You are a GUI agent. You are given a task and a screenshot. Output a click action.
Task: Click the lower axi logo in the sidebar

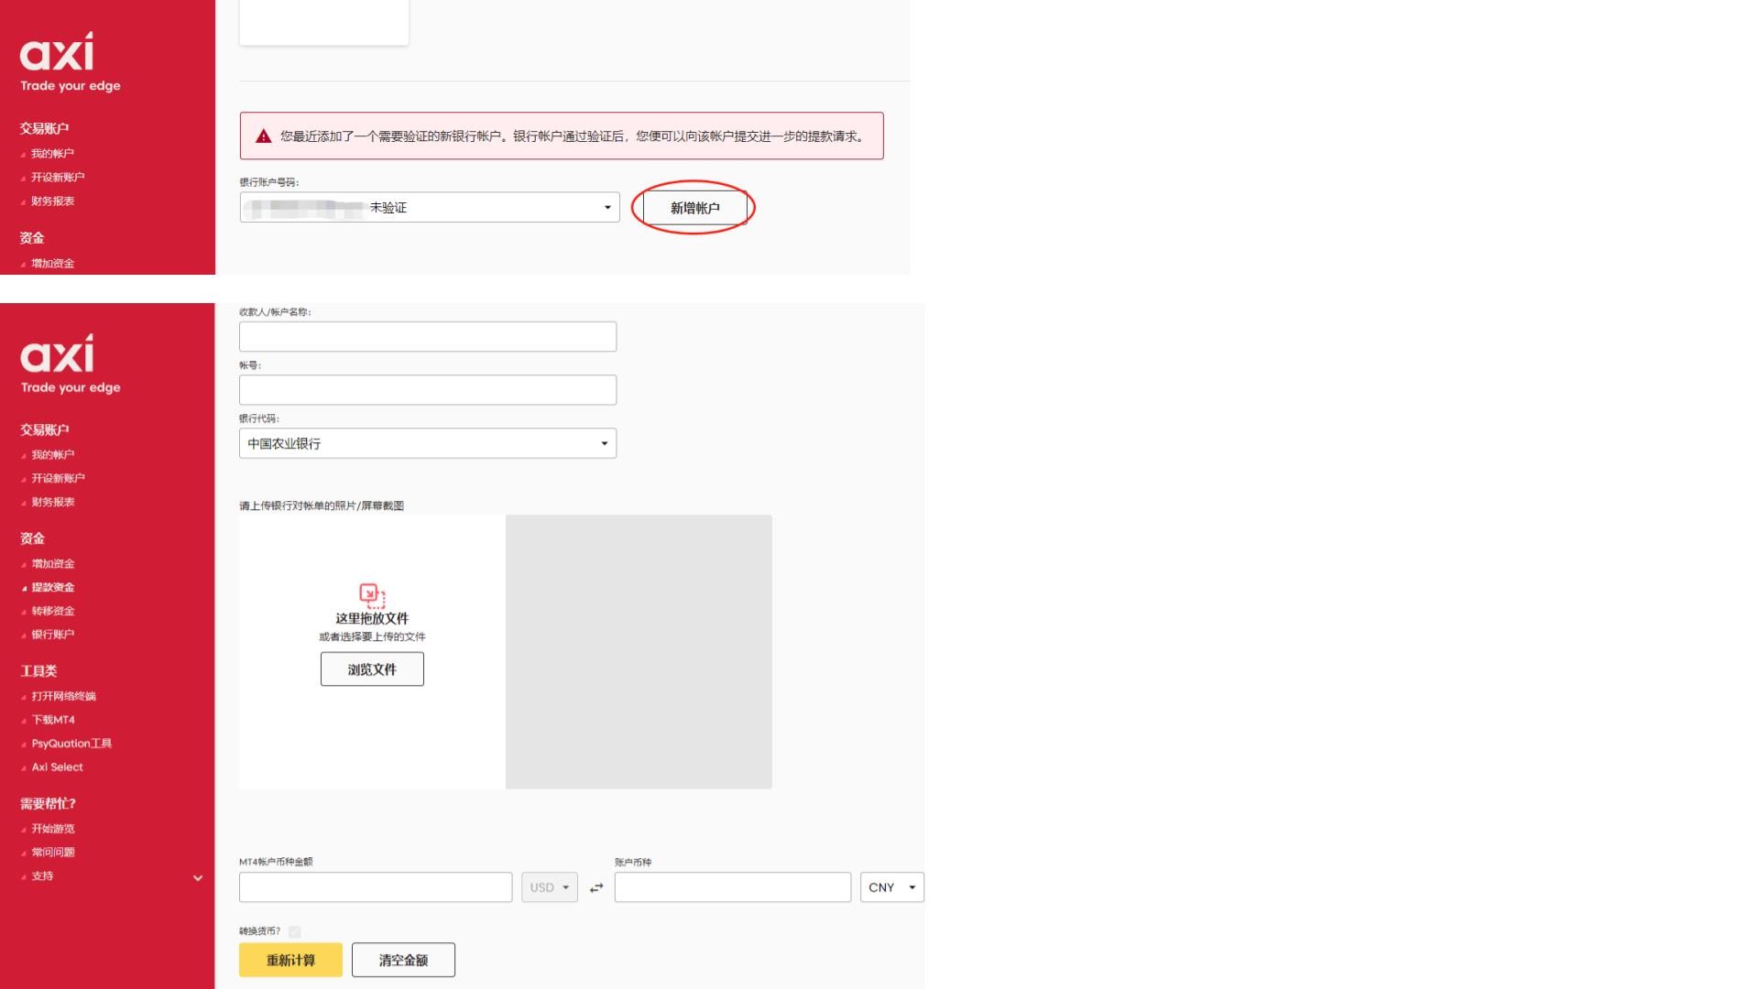point(57,354)
